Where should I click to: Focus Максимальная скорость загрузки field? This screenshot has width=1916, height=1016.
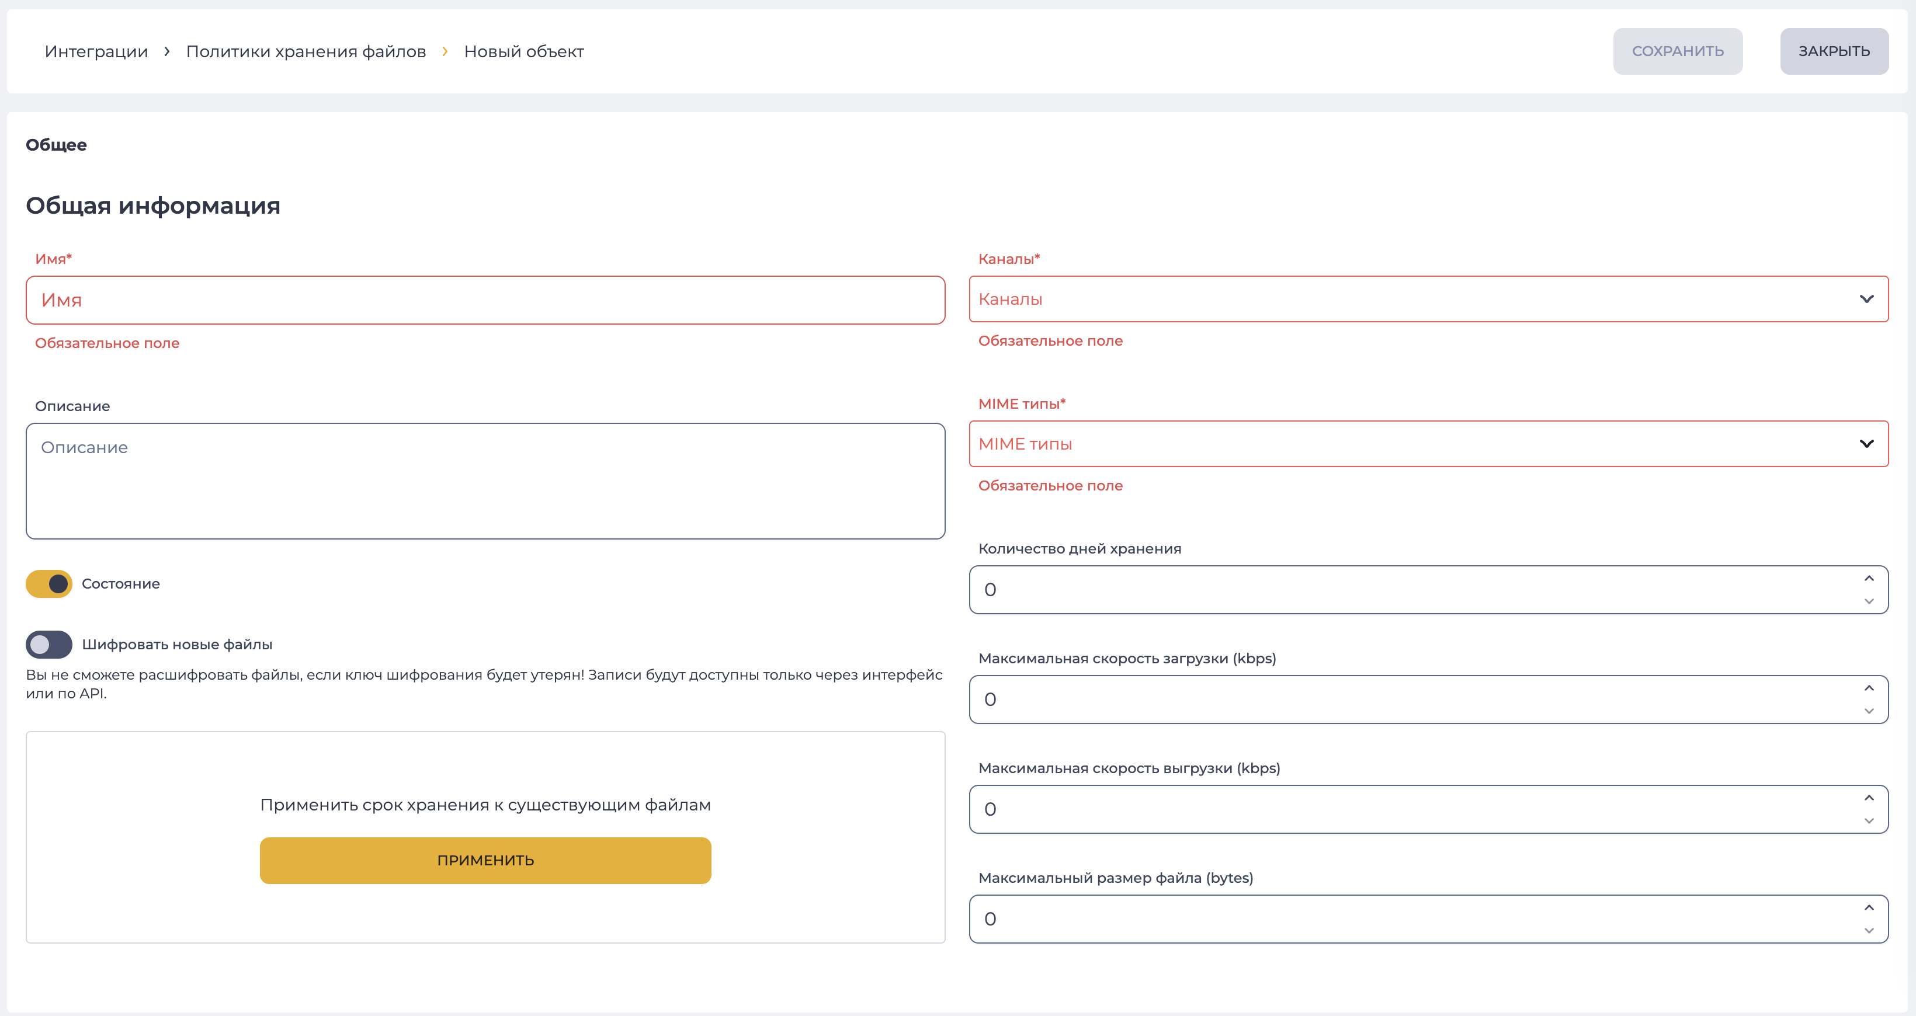point(1428,700)
